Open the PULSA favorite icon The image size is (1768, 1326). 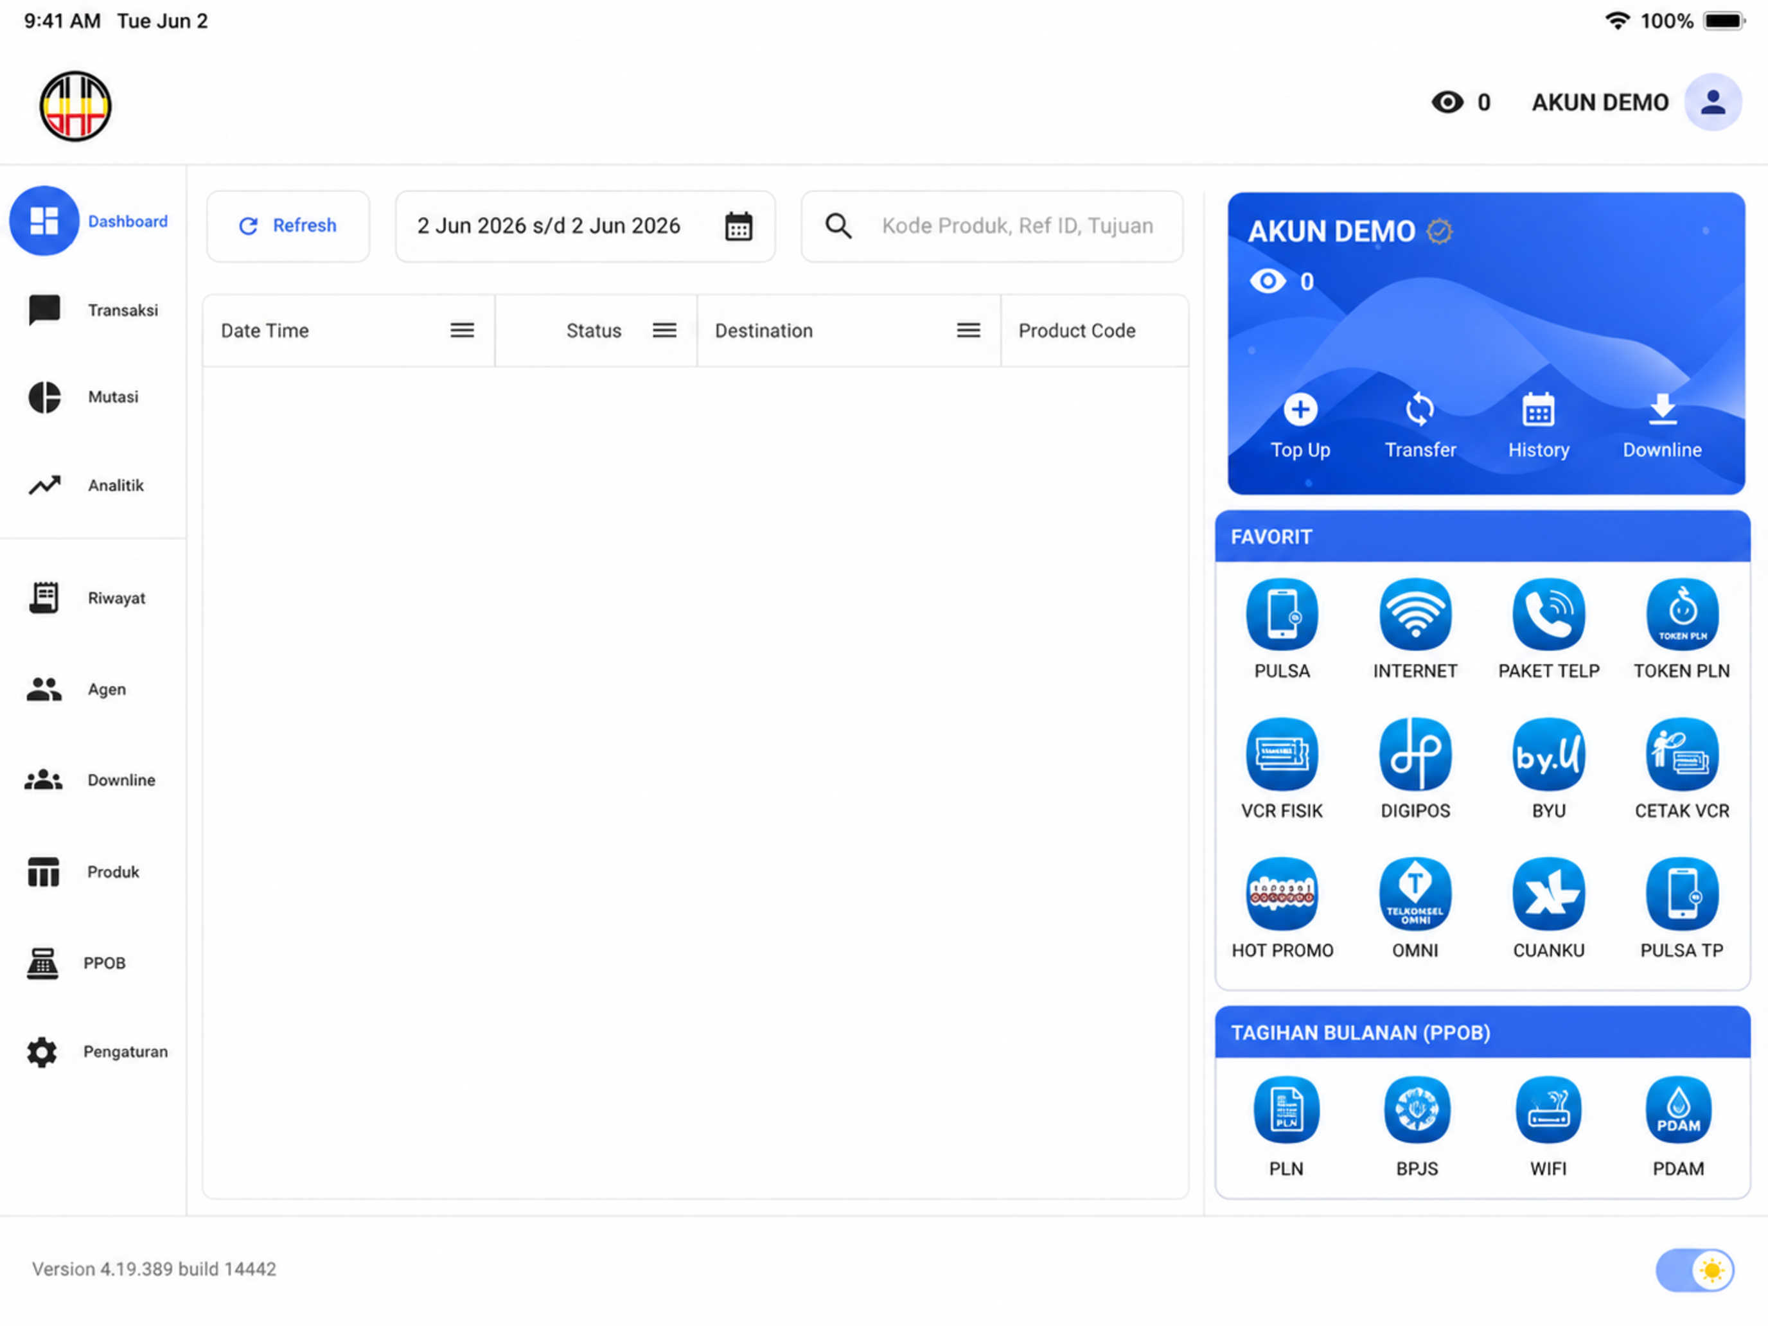[x=1281, y=614]
